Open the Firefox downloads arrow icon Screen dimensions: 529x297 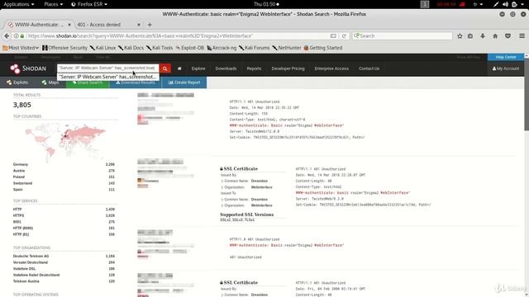[x=483, y=36]
